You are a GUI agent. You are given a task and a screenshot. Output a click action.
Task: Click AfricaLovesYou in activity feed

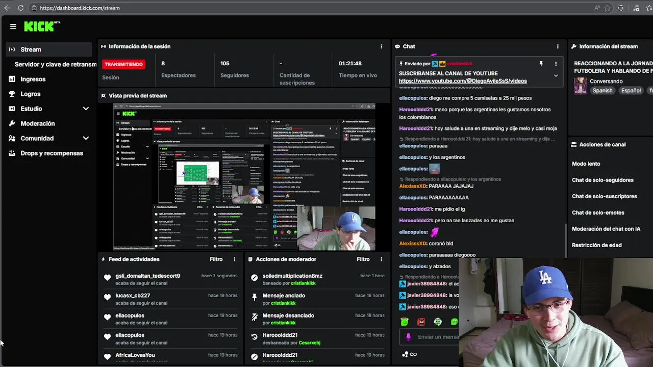(x=135, y=355)
